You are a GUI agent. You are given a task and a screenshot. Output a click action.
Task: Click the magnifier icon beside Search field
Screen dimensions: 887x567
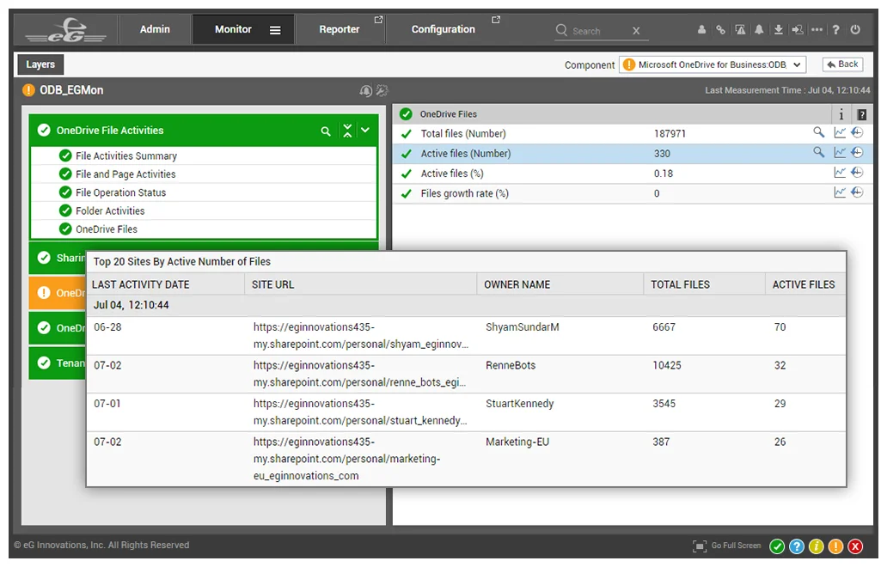561,29
